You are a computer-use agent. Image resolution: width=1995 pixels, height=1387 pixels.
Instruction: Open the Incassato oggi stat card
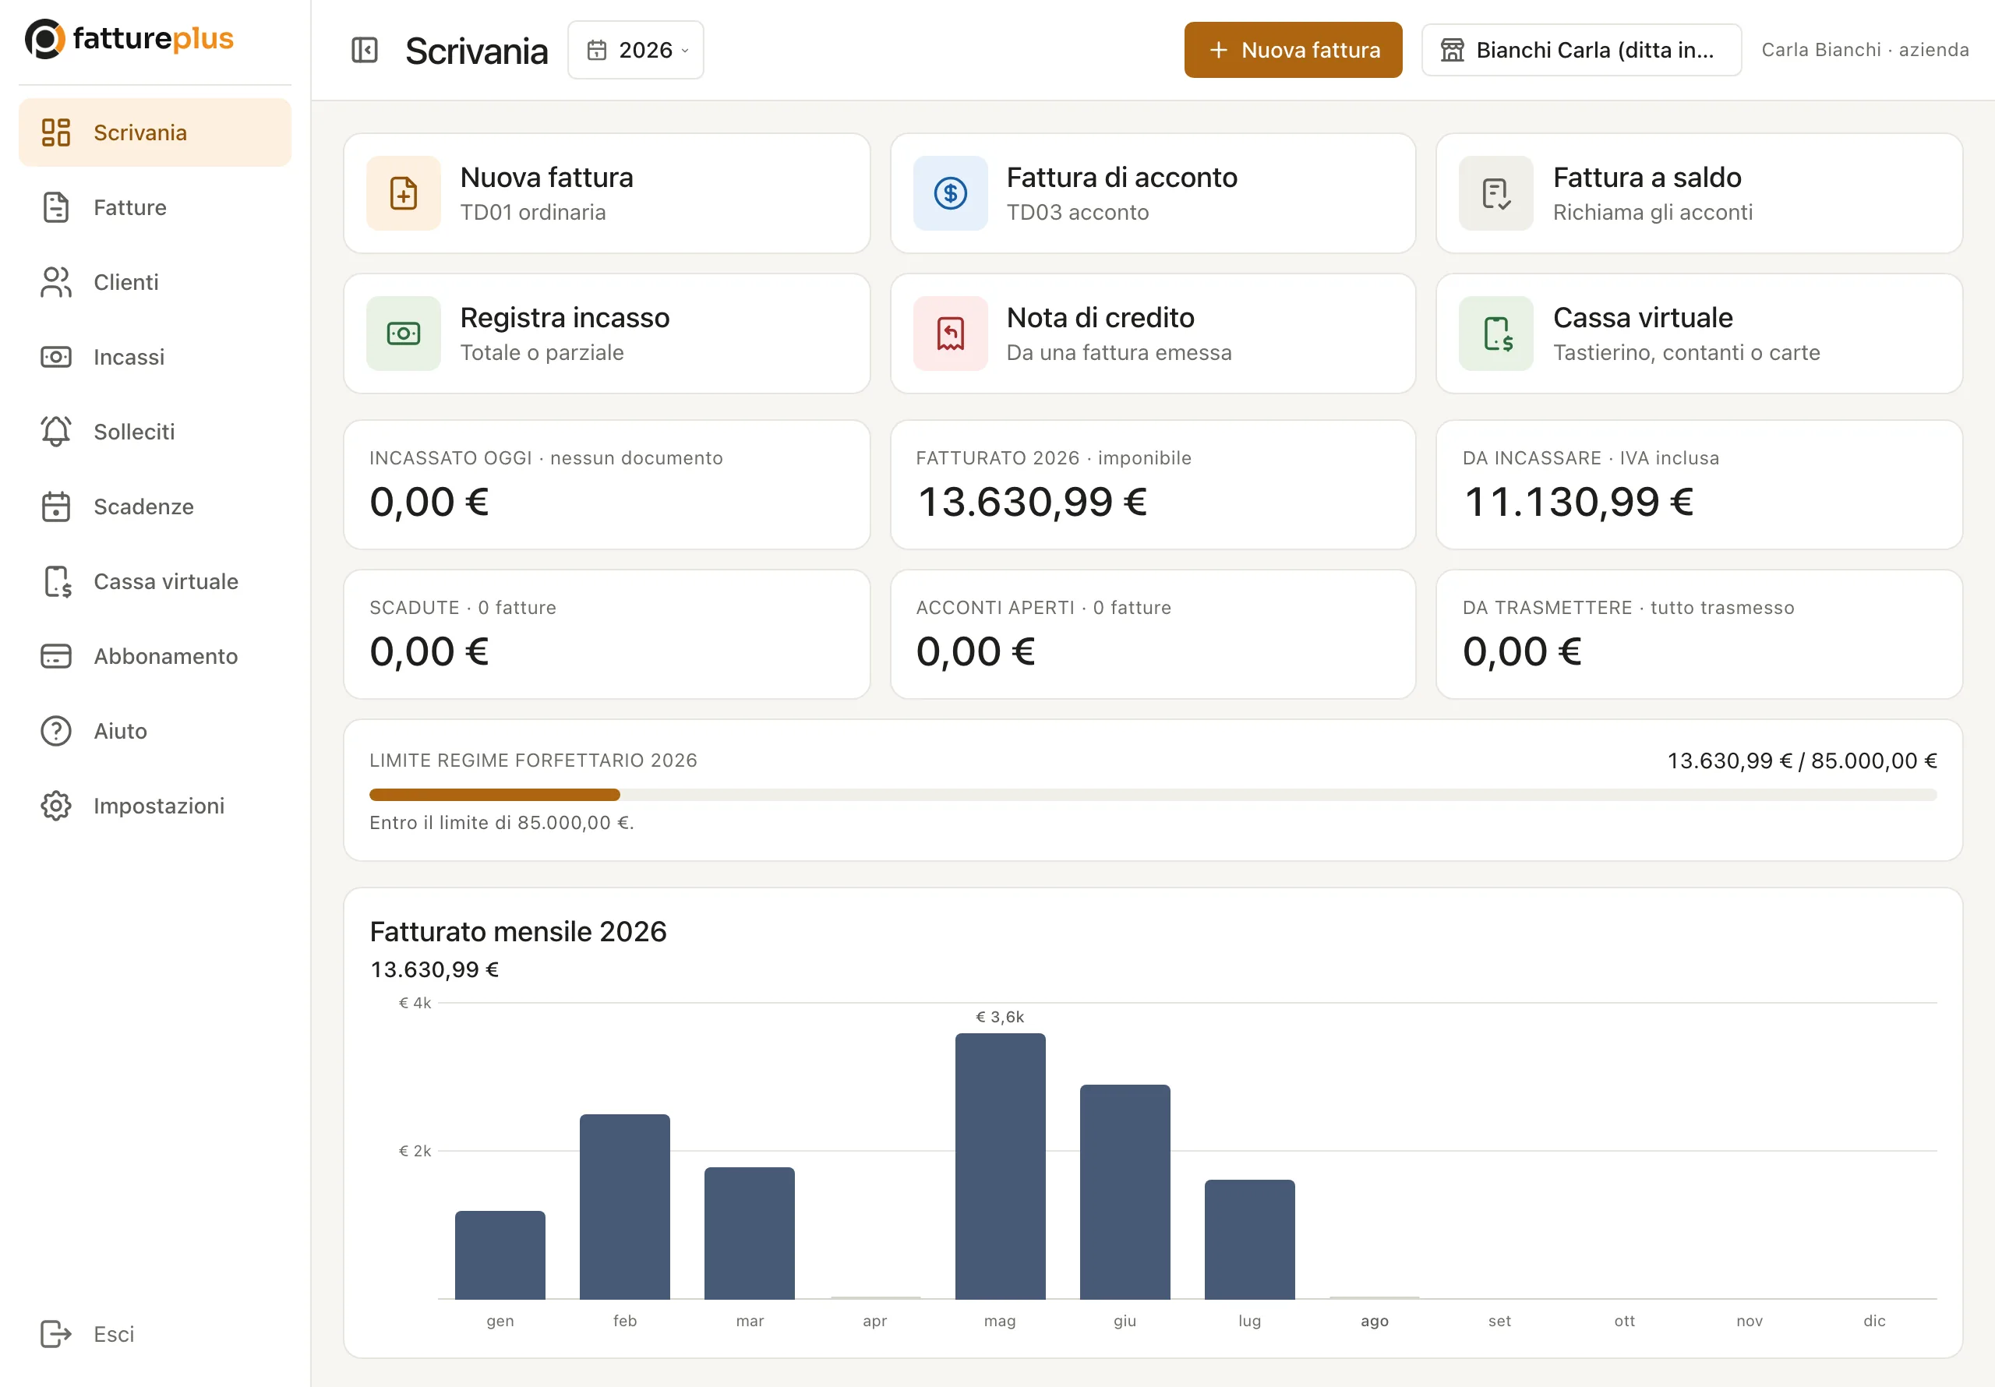(607, 485)
